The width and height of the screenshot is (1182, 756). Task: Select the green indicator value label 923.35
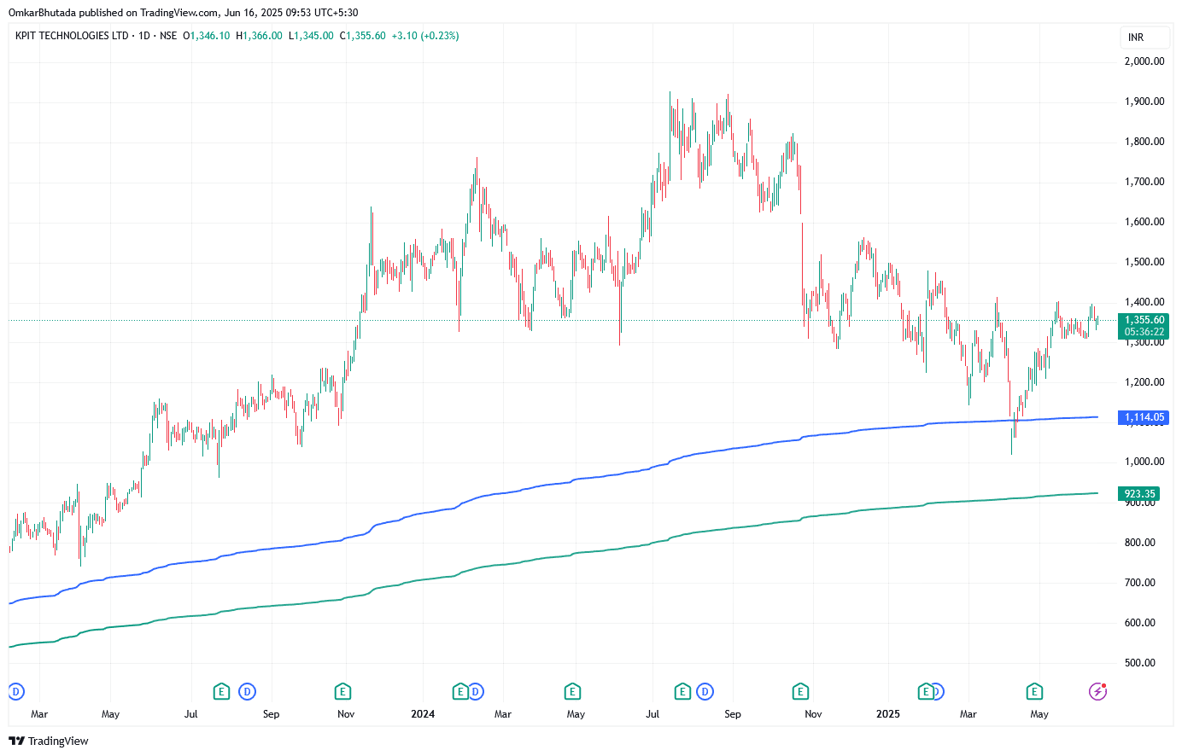pos(1139,494)
